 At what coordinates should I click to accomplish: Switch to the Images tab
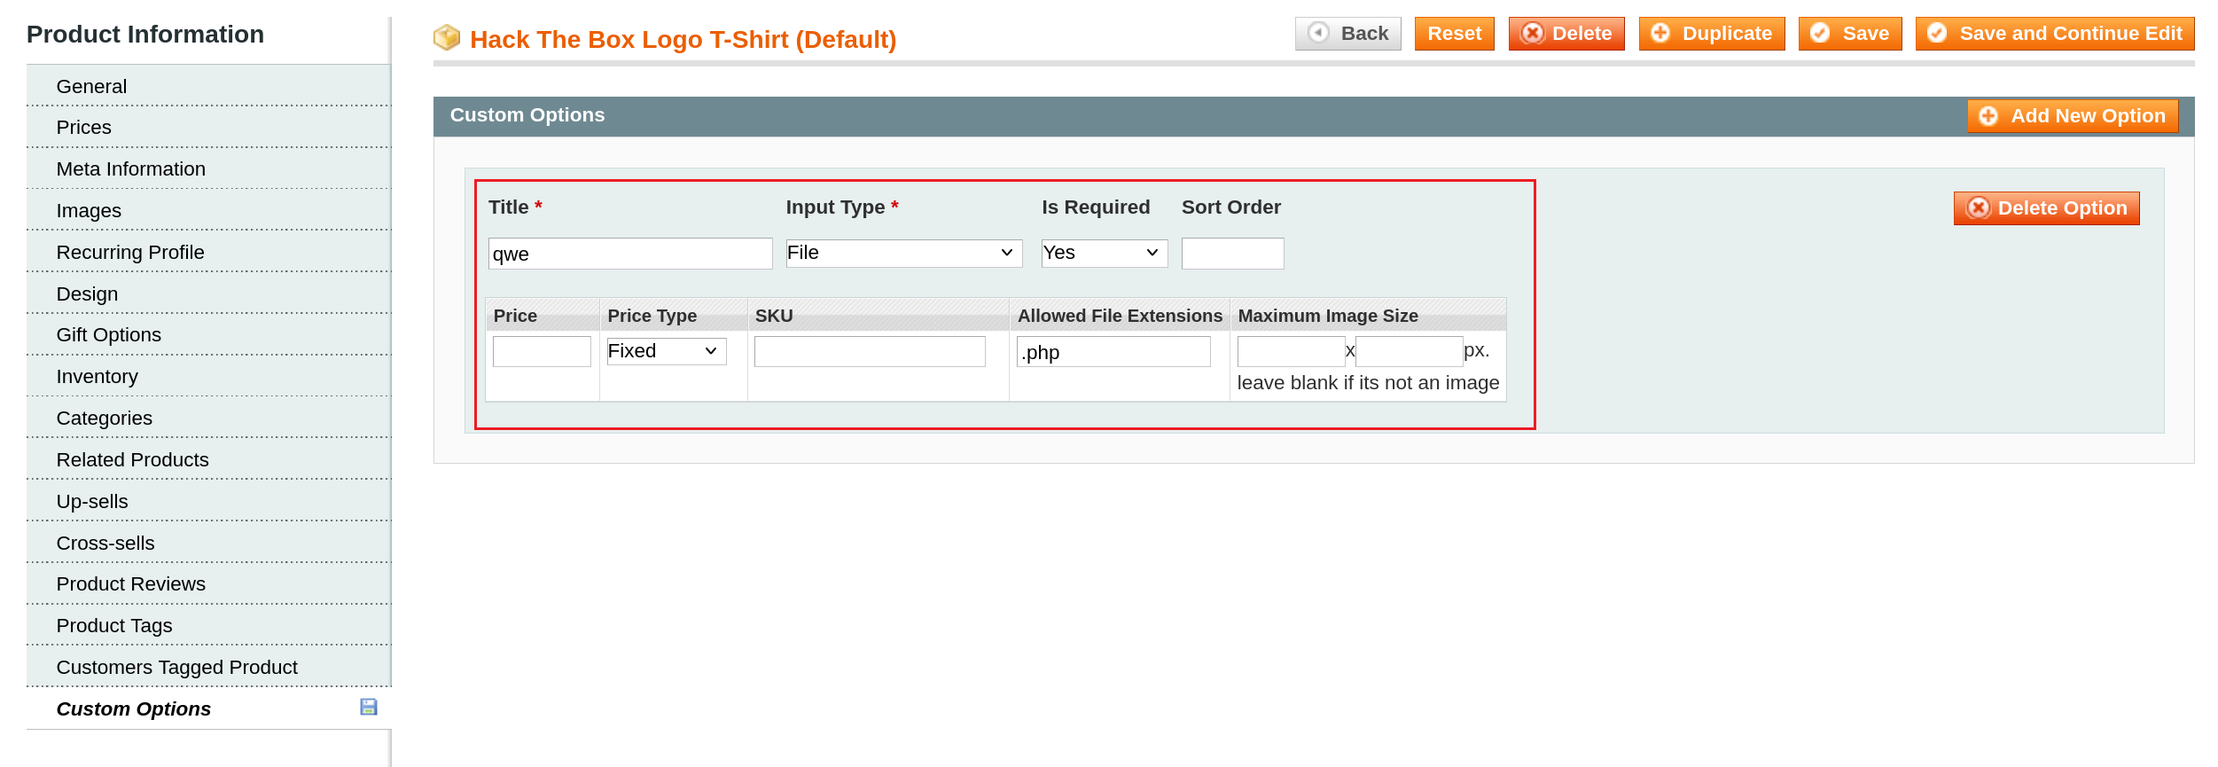208,210
